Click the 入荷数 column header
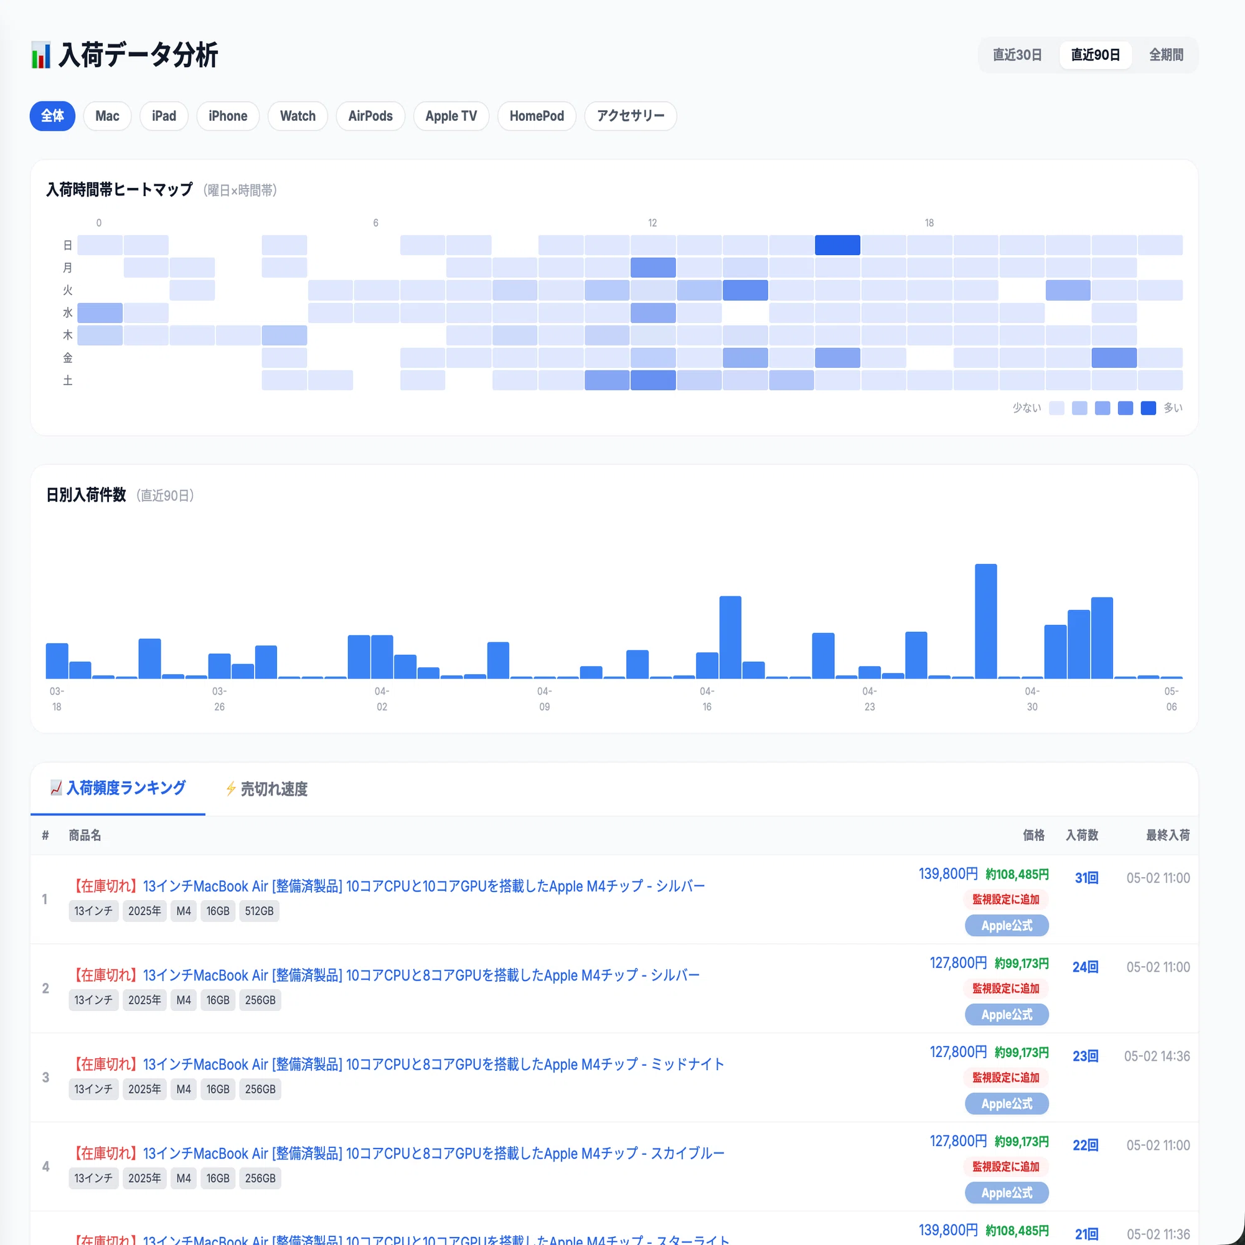 (x=1081, y=835)
